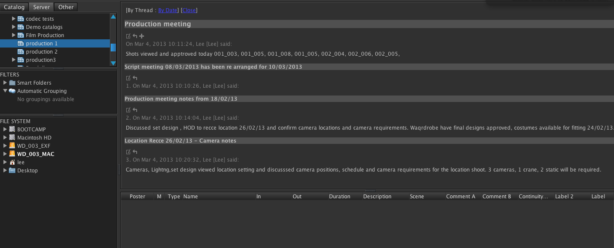
Task: Expand the Smart Folders filter
Action: pyautogui.click(x=5, y=83)
